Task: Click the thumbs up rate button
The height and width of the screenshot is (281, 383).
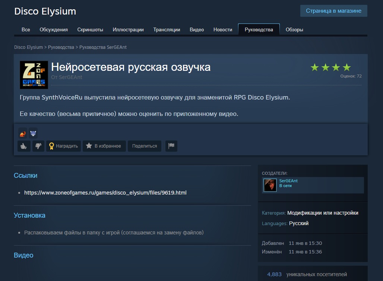Action: [24, 146]
